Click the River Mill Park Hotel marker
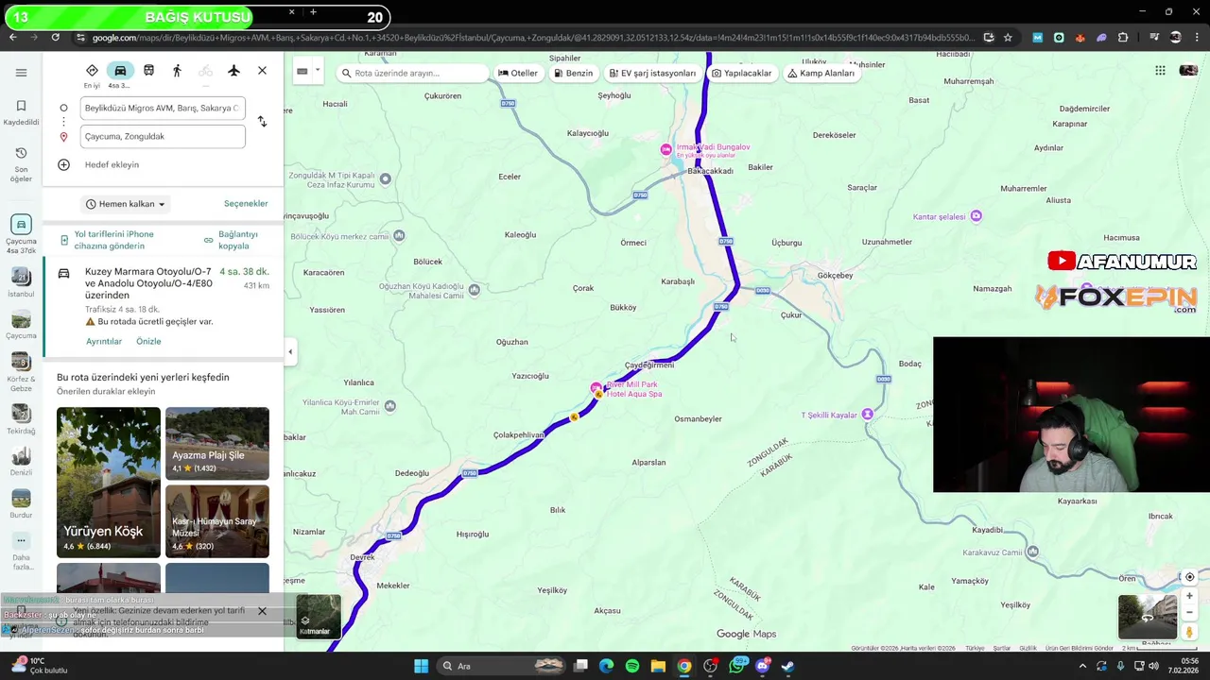 [x=596, y=388]
